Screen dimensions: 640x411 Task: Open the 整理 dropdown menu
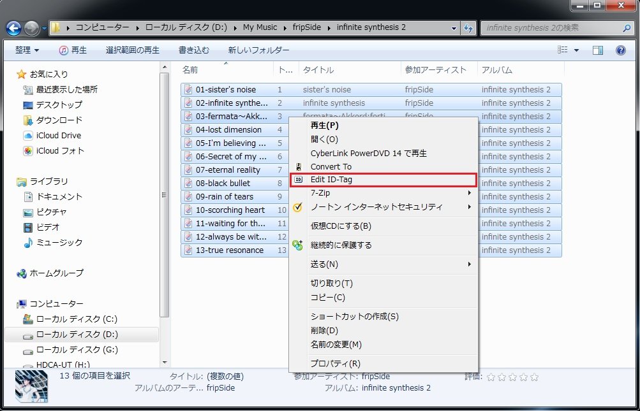27,50
